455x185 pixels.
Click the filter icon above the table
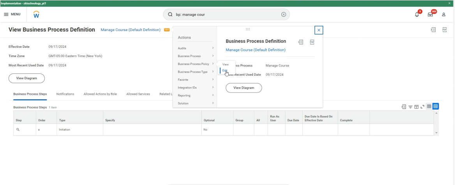pos(410,106)
